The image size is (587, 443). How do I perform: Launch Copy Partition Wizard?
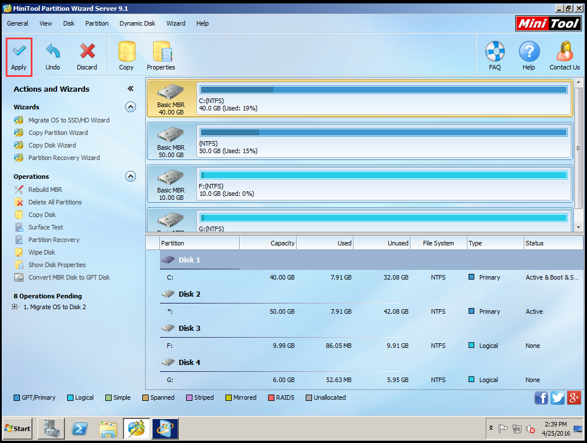click(x=58, y=133)
